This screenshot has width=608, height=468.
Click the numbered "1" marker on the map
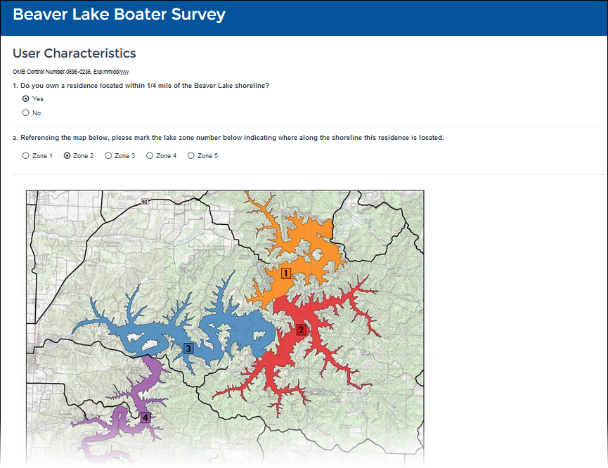(x=286, y=273)
